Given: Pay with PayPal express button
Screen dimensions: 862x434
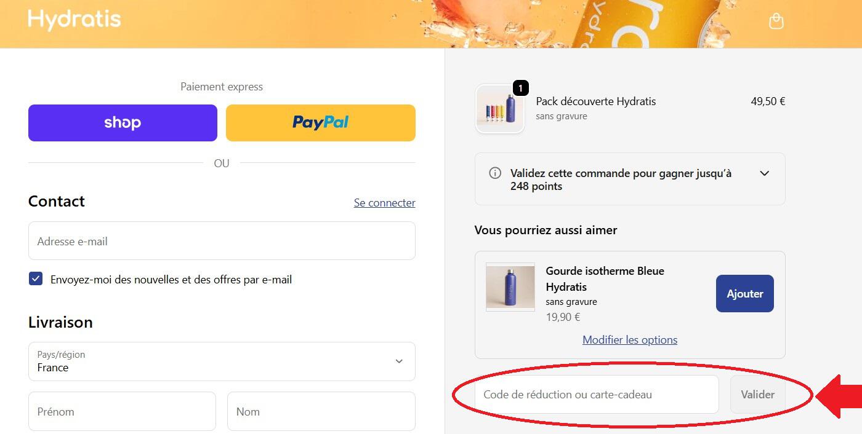Looking at the screenshot, I should [x=320, y=123].
